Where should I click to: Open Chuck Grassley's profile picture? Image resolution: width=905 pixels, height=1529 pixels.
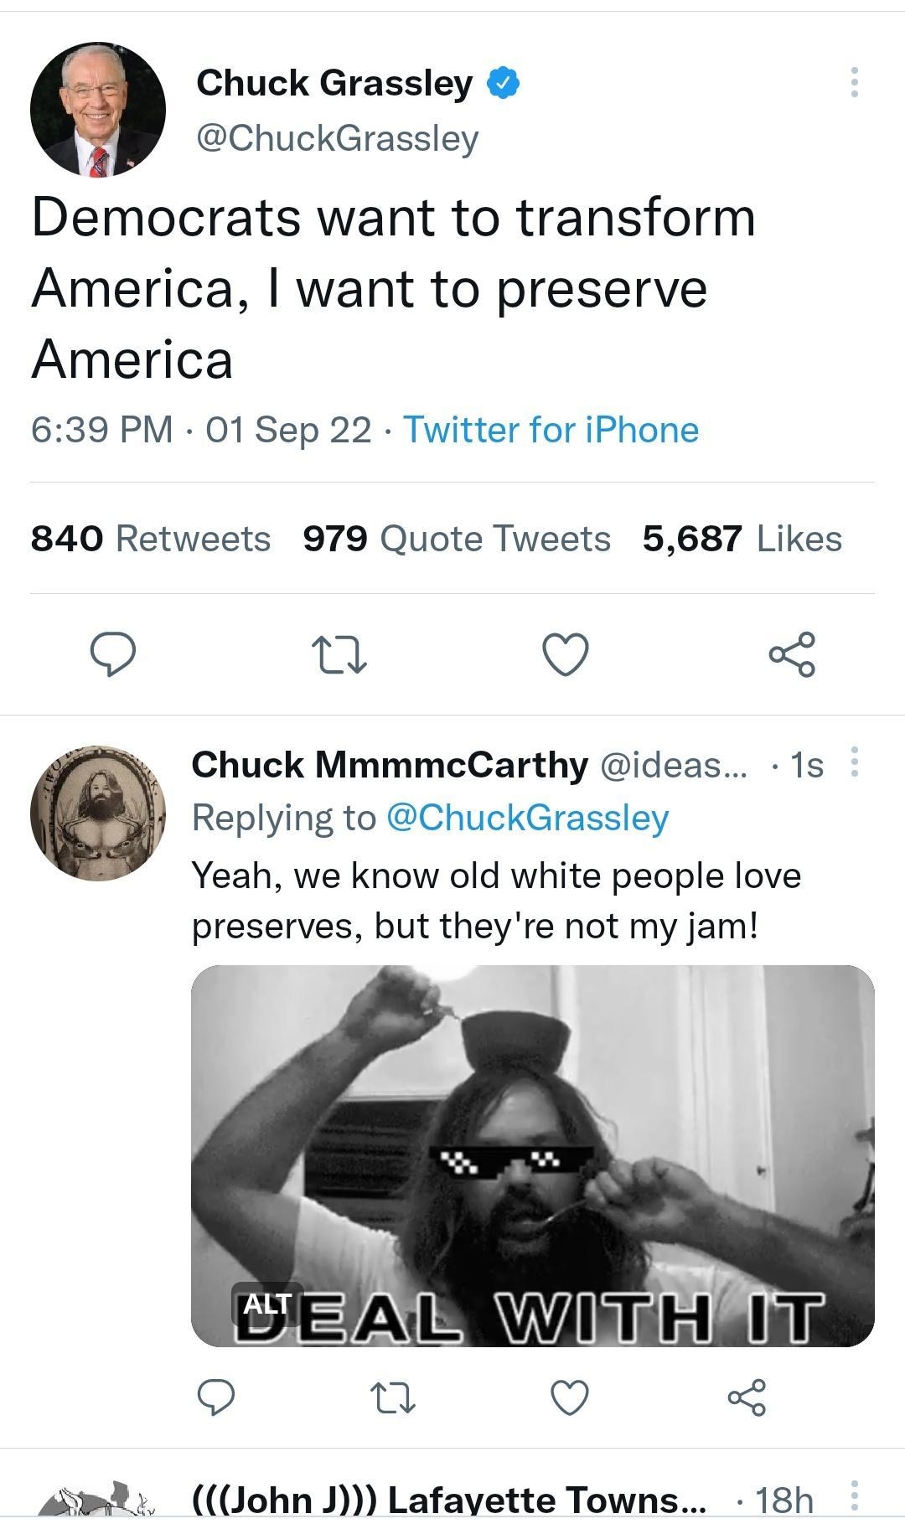click(x=98, y=111)
